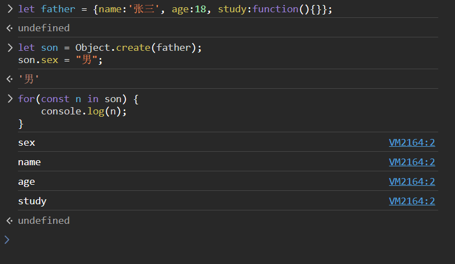Viewport: 455px width, 264px height.
Task: Select the 'sex' log output message
Action: (x=26, y=143)
